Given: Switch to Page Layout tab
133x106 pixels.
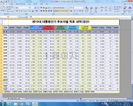Looking at the screenshot, I should (20, 4).
